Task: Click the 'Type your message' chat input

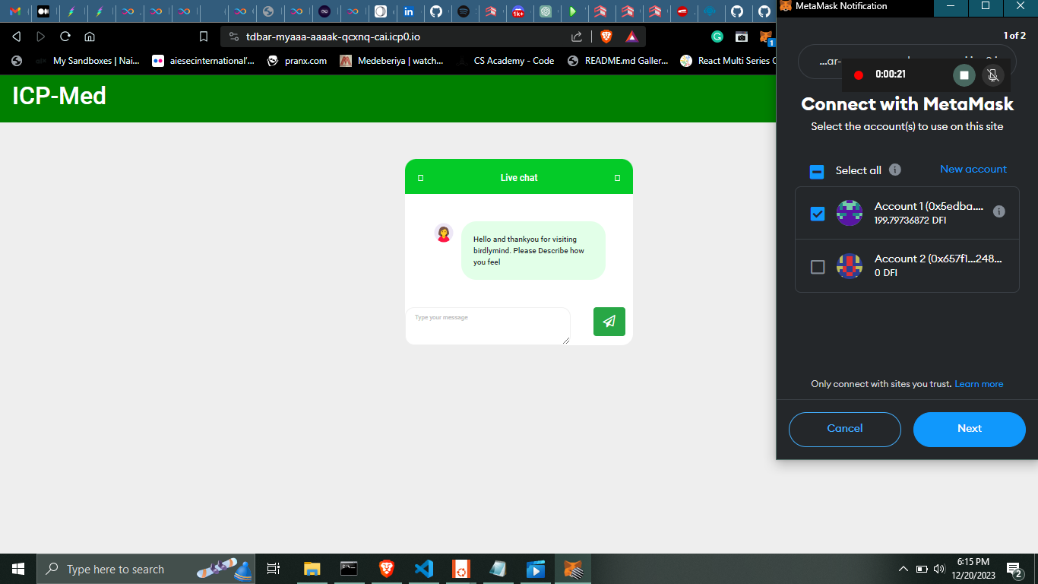Action: (487, 325)
